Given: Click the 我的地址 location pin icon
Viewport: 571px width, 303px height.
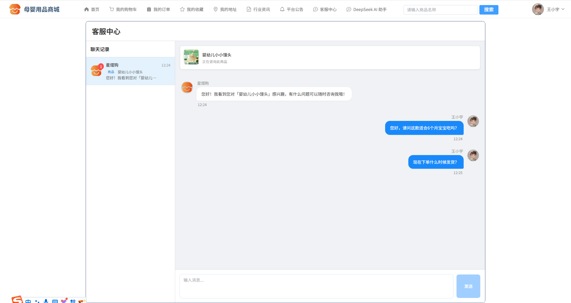Looking at the screenshot, I should (x=216, y=10).
